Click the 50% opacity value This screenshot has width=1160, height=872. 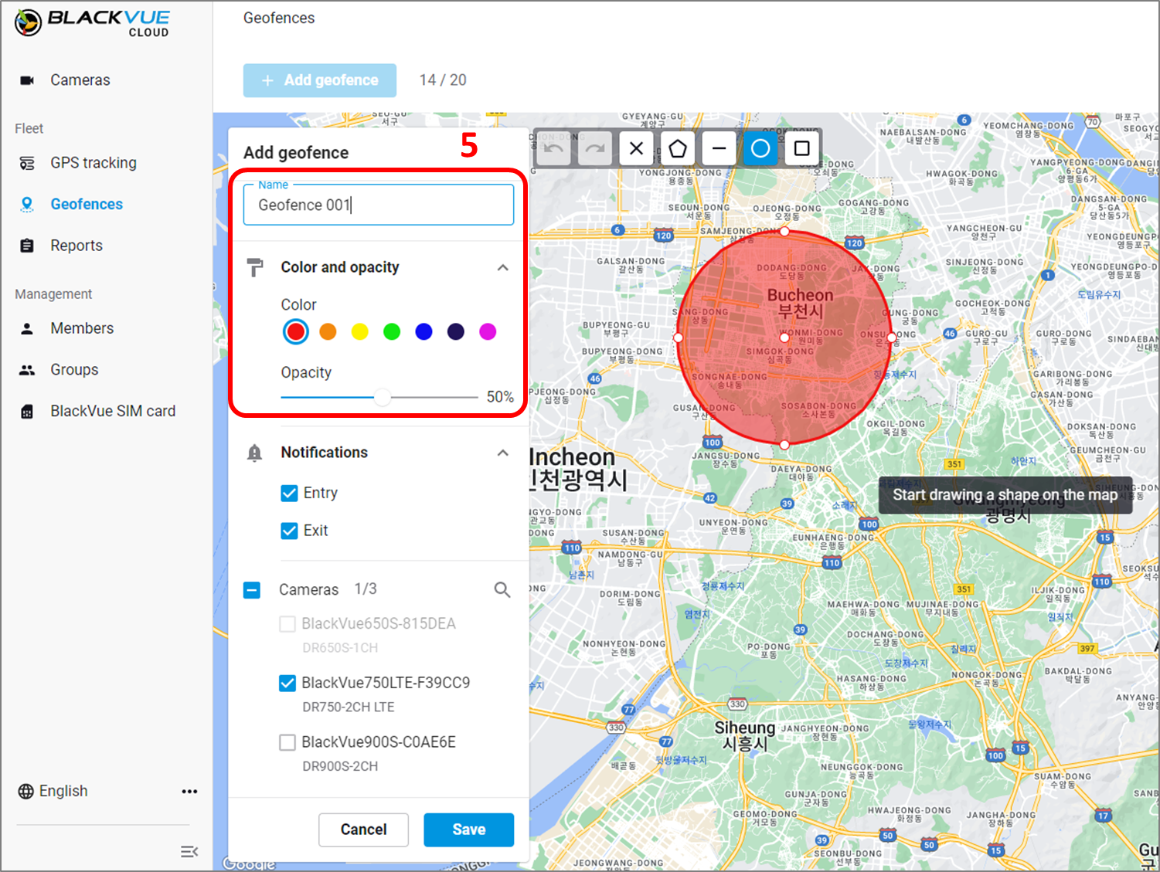pos(500,397)
